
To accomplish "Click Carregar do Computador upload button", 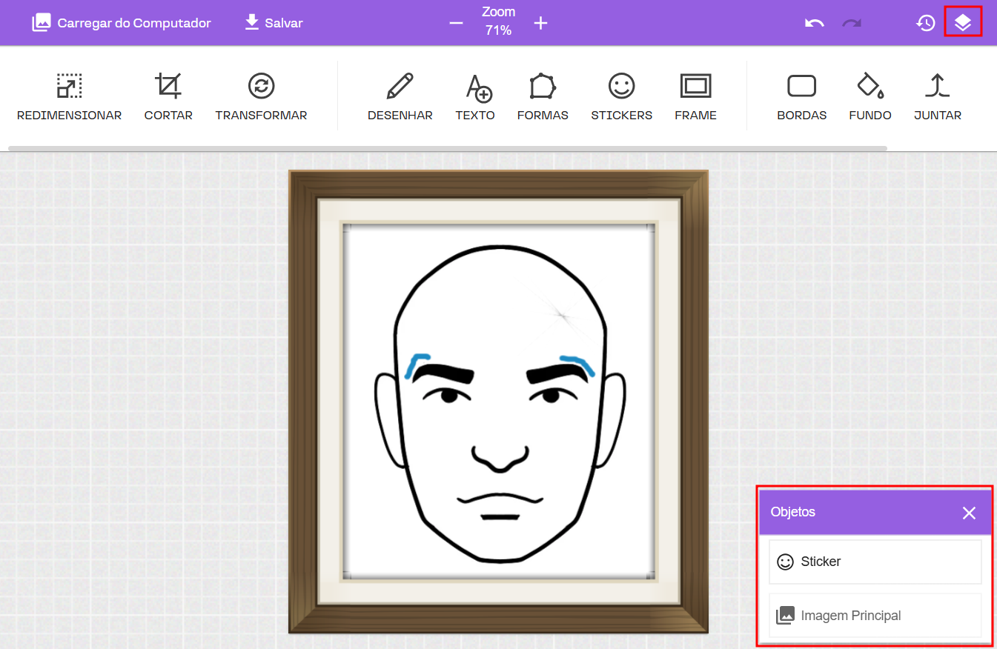I will coord(122,23).
